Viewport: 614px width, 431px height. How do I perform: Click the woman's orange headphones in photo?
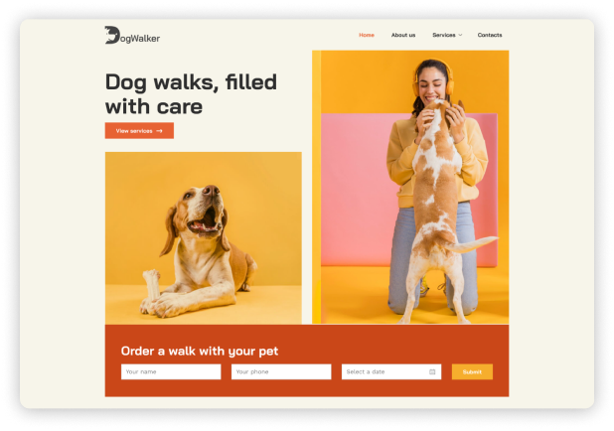coord(433,78)
